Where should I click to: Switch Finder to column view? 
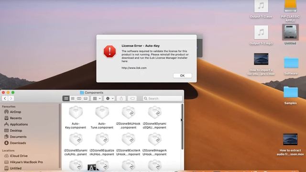(79, 98)
